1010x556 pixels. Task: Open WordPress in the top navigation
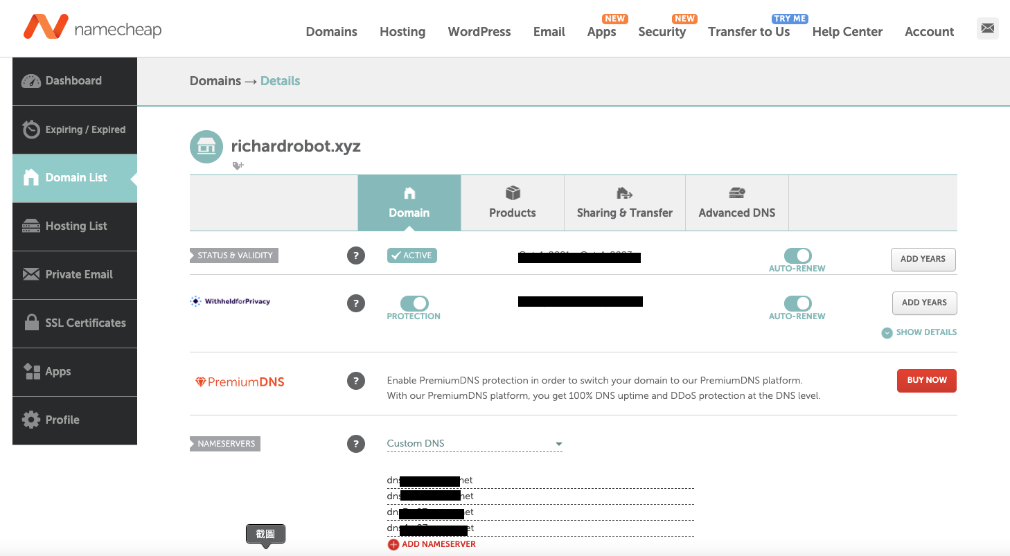pos(479,32)
